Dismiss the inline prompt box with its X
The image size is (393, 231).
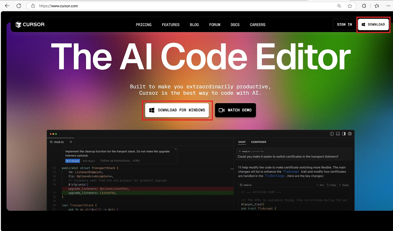click(176, 149)
